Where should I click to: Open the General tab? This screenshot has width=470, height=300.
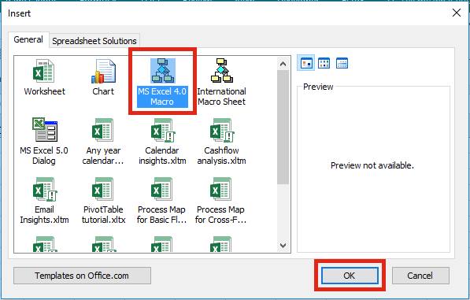coord(28,39)
